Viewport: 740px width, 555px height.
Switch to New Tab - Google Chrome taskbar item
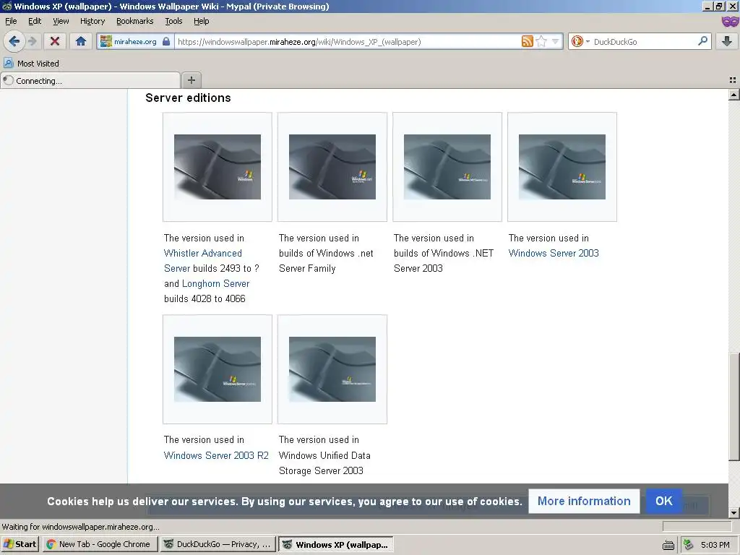pos(100,544)
